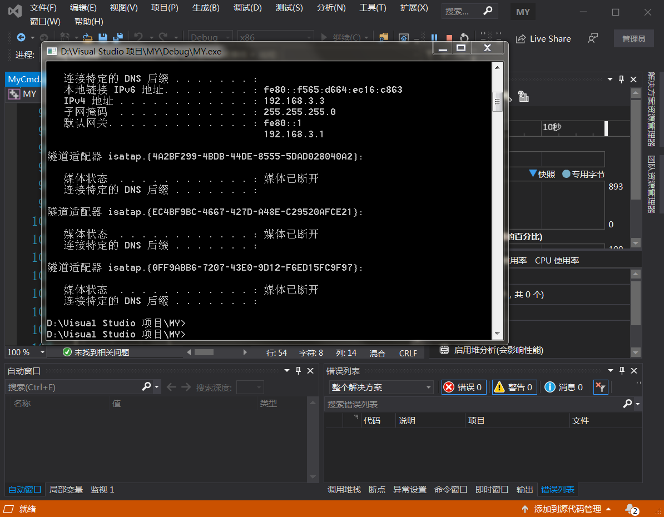Switch to 断点 tab
Screen dimensions: 664x517
(377, 489)
